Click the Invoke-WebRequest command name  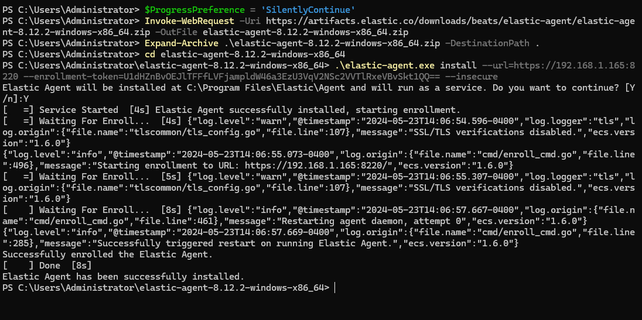[x=188, y=20]
